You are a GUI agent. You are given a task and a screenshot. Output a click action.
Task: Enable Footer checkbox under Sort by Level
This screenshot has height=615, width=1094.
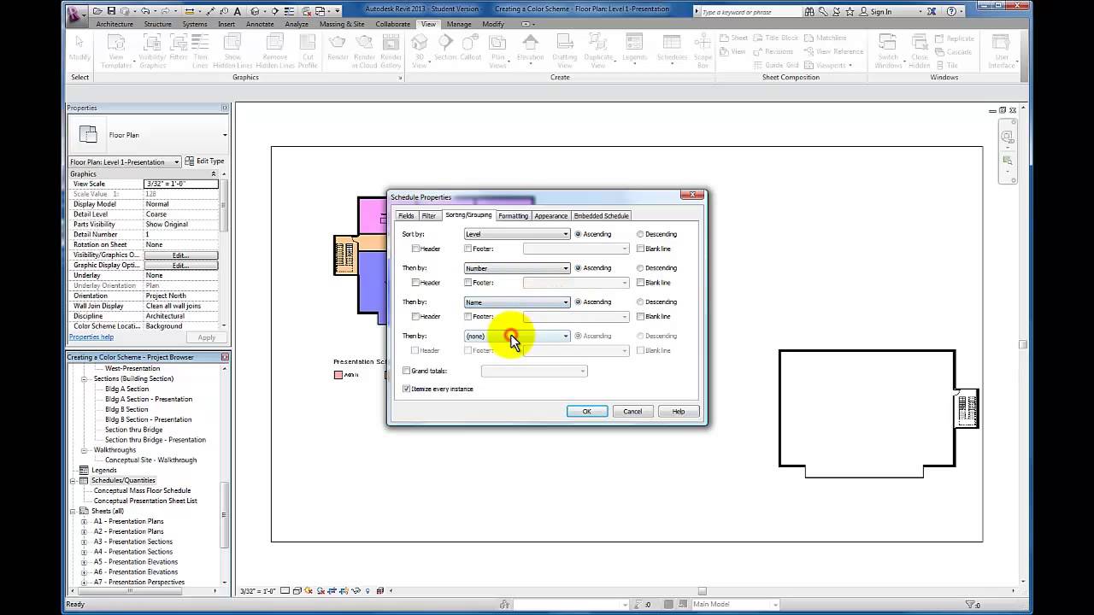468,249
